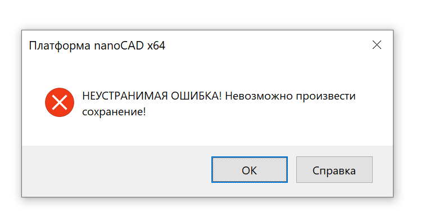The width and height of the screenshot is (425, 216).
Task: Open help via the Справка button
Action: (x=334, y=170)
